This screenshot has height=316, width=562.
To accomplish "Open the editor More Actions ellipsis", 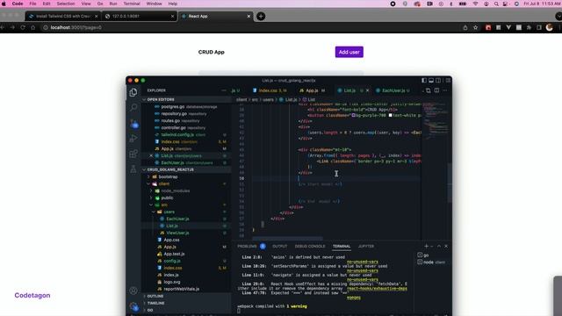I will (x=445, y=90).
